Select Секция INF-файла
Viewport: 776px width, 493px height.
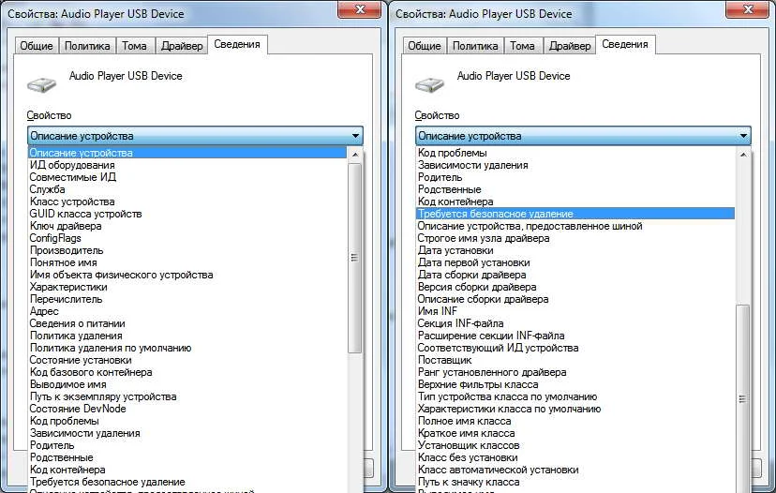[x=575, y=323]
